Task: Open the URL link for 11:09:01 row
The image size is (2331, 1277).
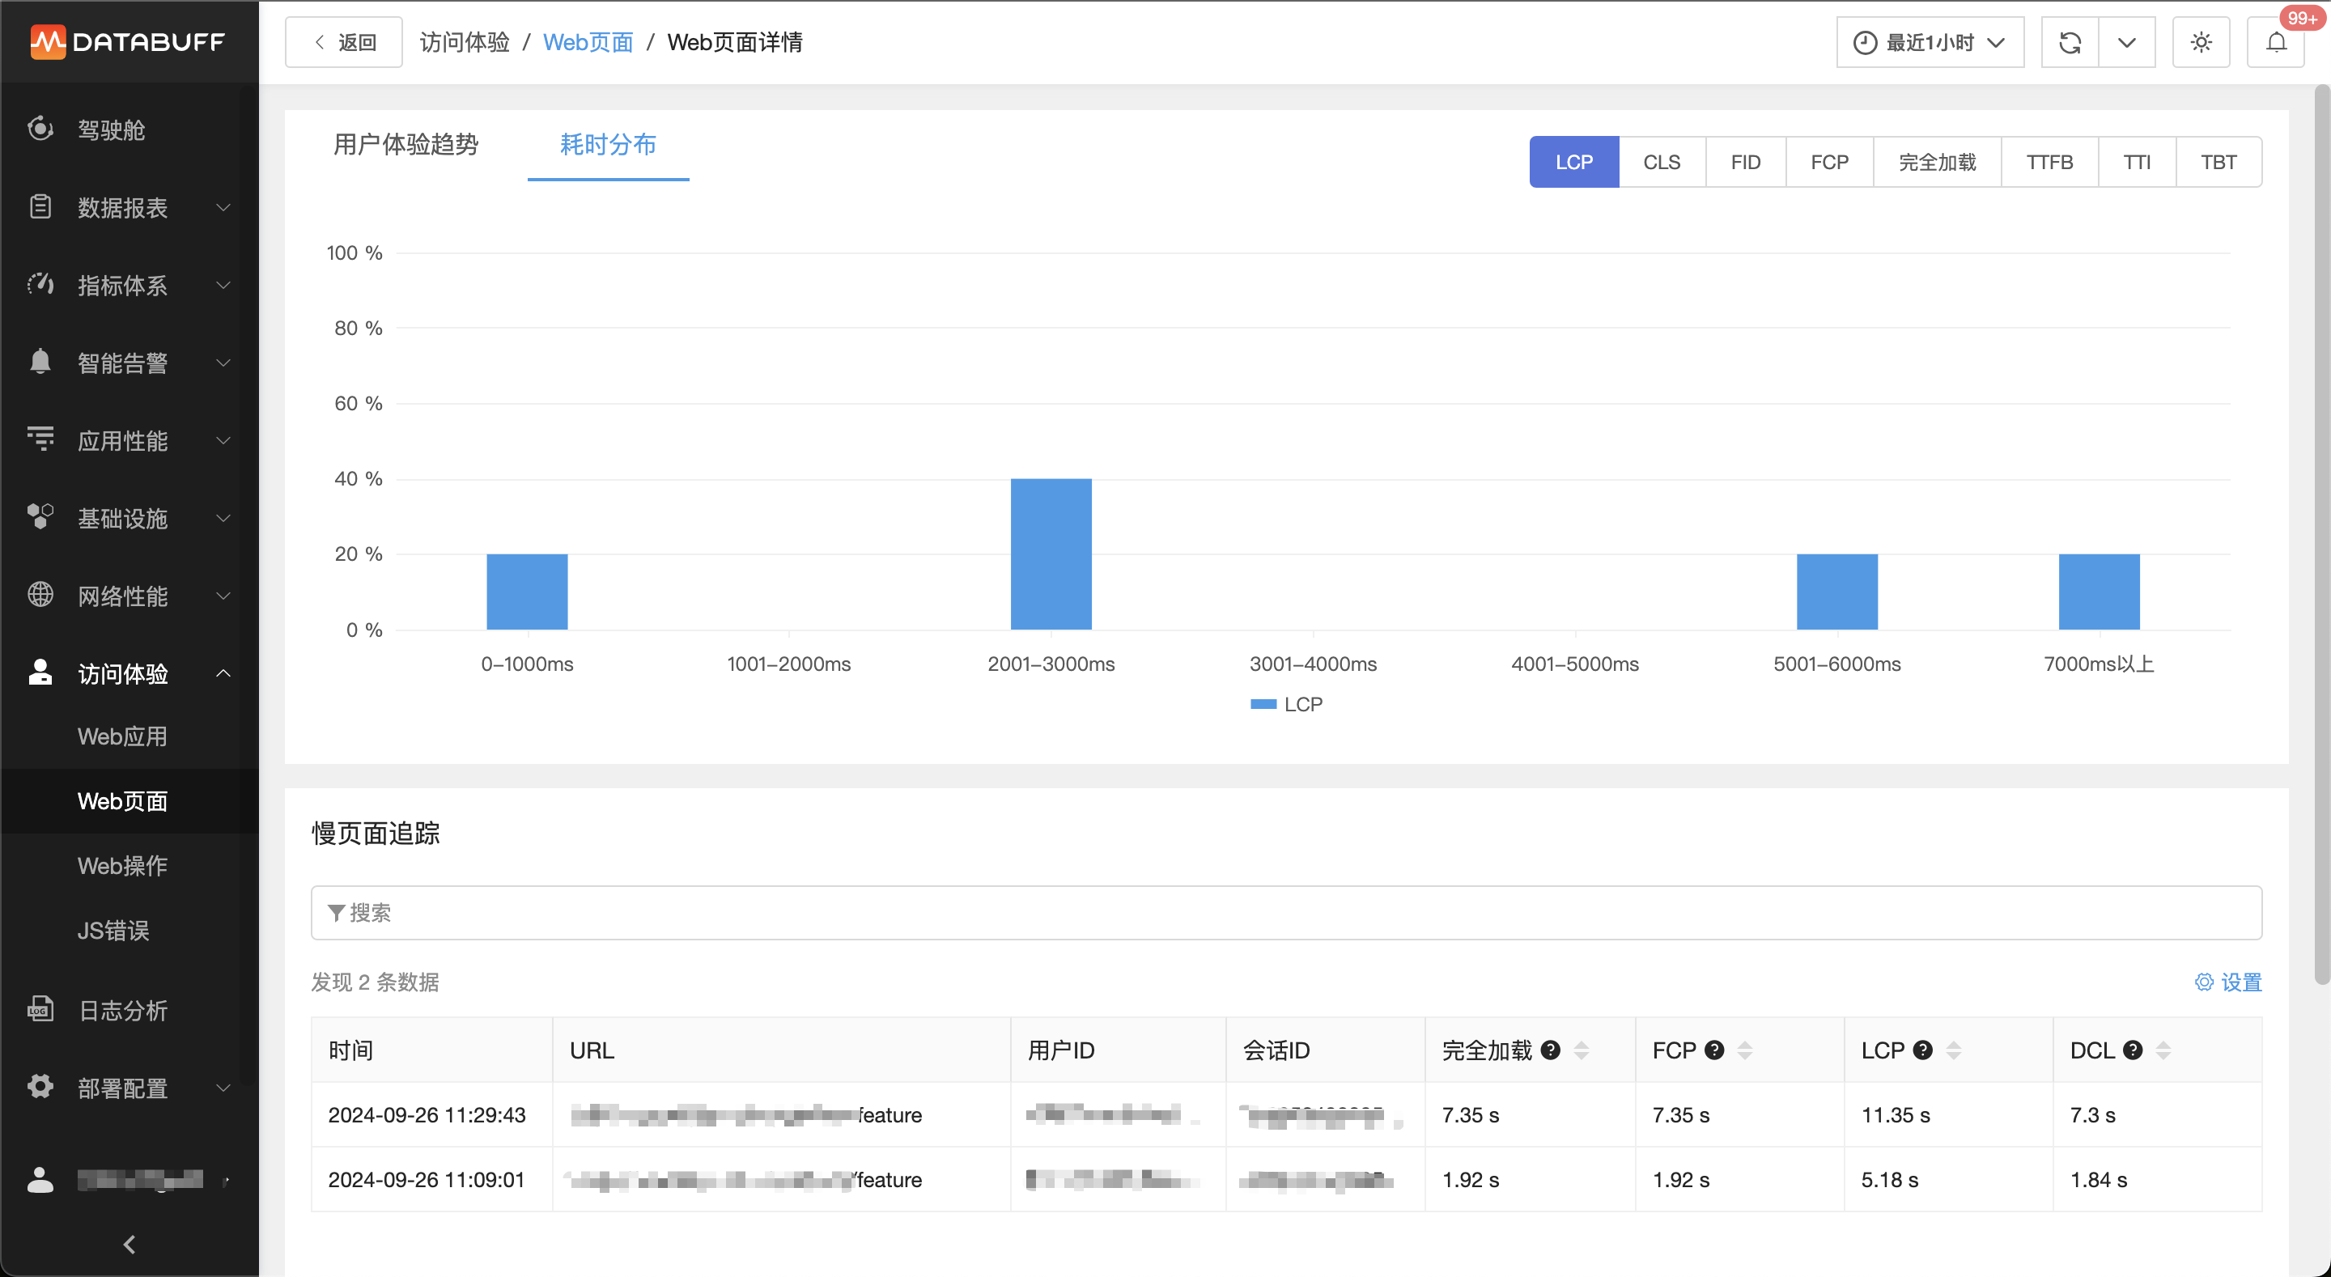Action: (x=745, y=1180)
